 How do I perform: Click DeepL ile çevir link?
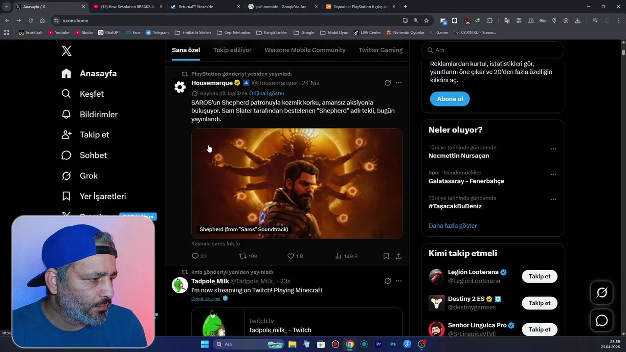point(206,299)
